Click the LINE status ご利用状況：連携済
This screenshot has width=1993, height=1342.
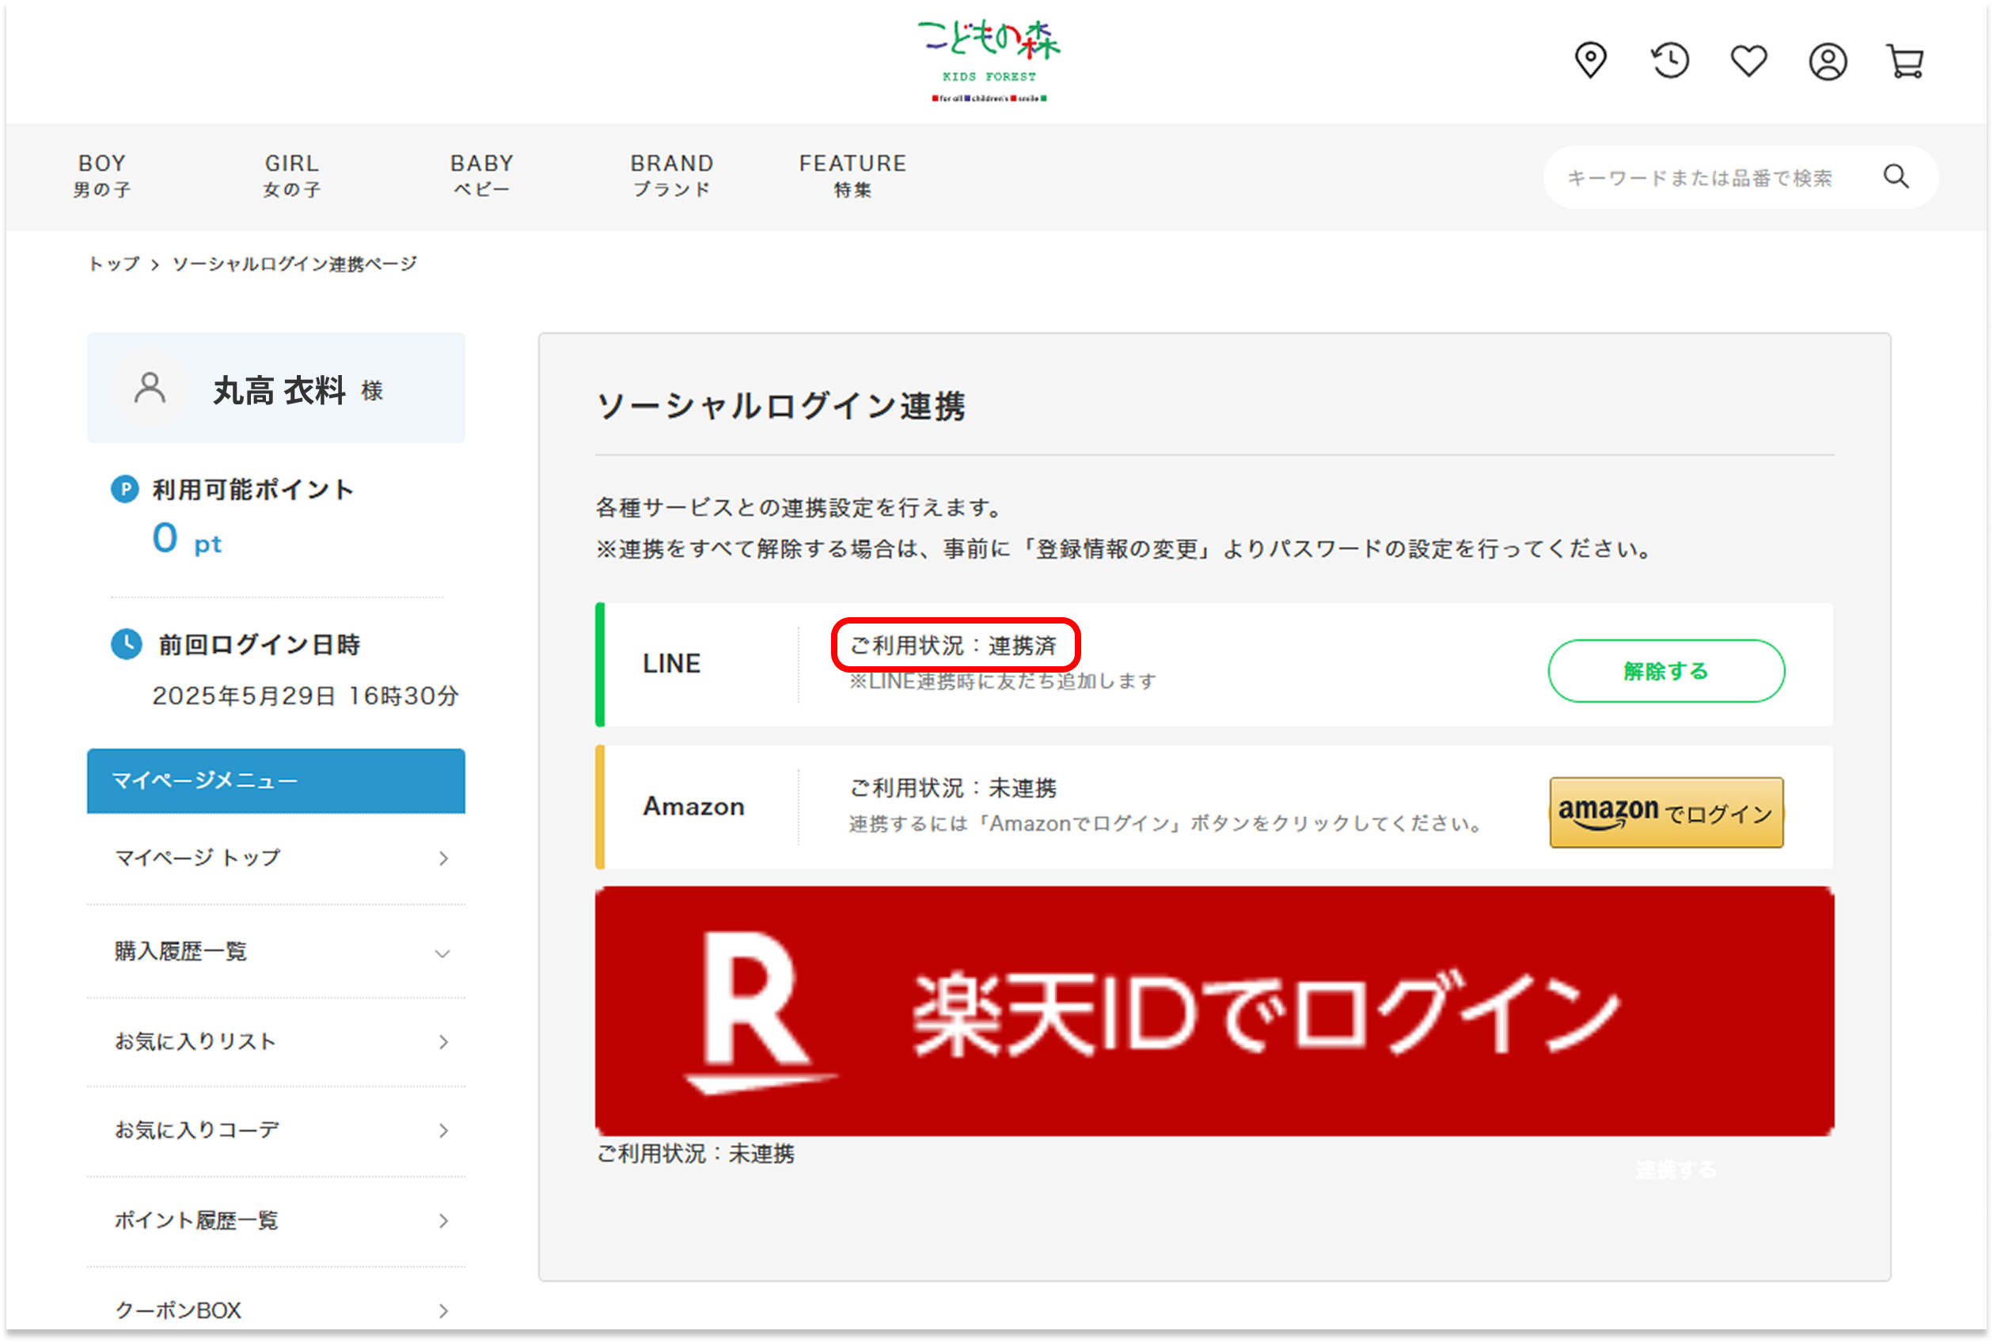(953, 646)
